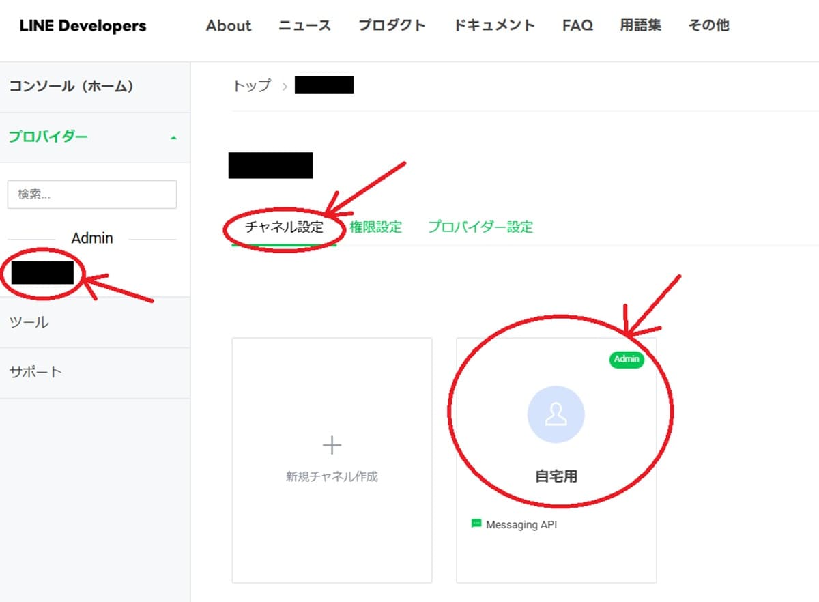Switch to the プロバイダー設定 tab
Viewport: 819px width, 602px height.
click(x=480, y=227)
